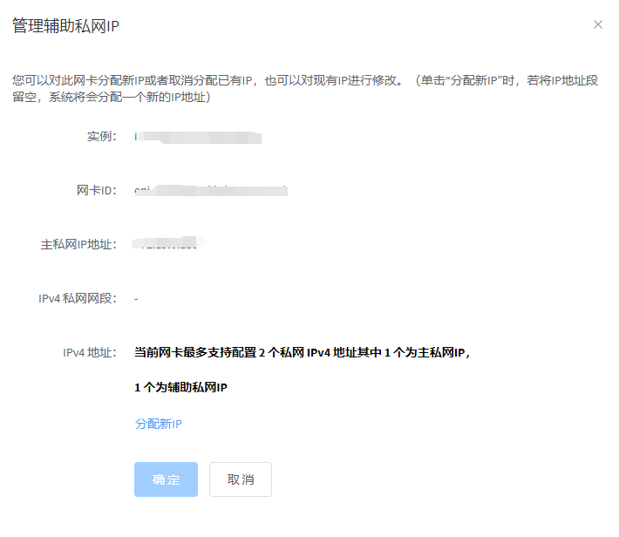Cancel using the 取消 button
Viewport: 619px width, 537px height.
[x=241, y=479]
